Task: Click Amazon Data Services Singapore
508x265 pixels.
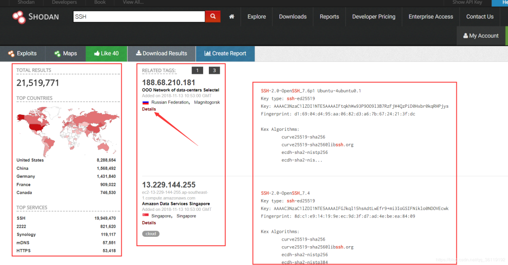Action: click(x=176, y=204)
